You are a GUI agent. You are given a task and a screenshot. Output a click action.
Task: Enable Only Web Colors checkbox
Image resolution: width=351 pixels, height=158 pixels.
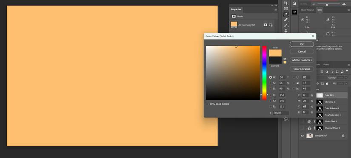[207, 104]
